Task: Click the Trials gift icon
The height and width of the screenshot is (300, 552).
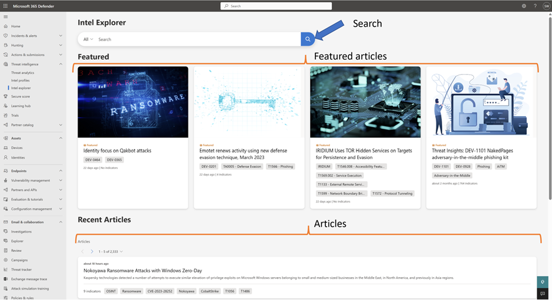Action: tap(6, 116)
